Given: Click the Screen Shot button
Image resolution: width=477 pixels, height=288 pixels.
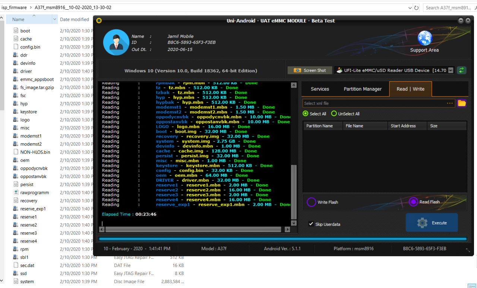Looking at the screenshot, I should (x=310, y=70).
